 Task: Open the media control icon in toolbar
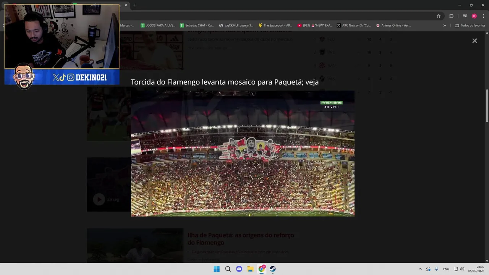pos(465,16)
